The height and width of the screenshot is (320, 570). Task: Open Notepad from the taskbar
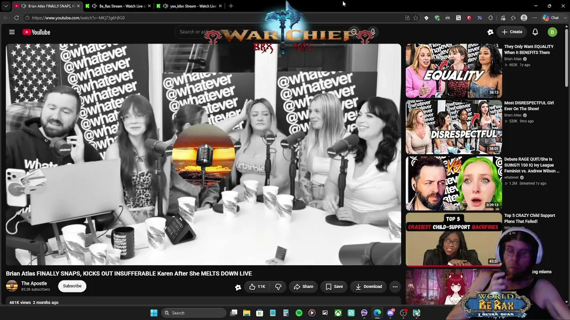point(273,313)
